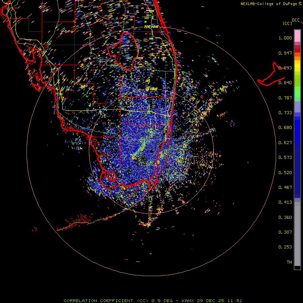303x303 pixels.
Task: Select the 0.787 legend value
Action: pos(285,98)
